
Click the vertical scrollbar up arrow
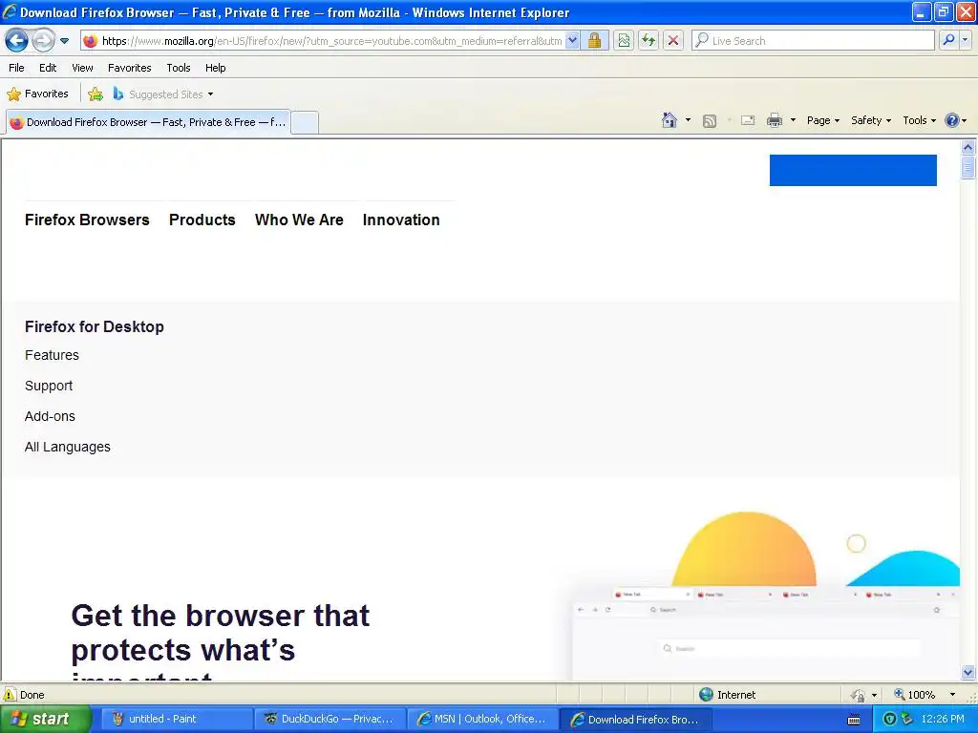click(968, 148)
